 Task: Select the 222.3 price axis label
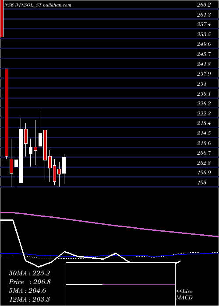pyautogui.click(x=204, y=114)
